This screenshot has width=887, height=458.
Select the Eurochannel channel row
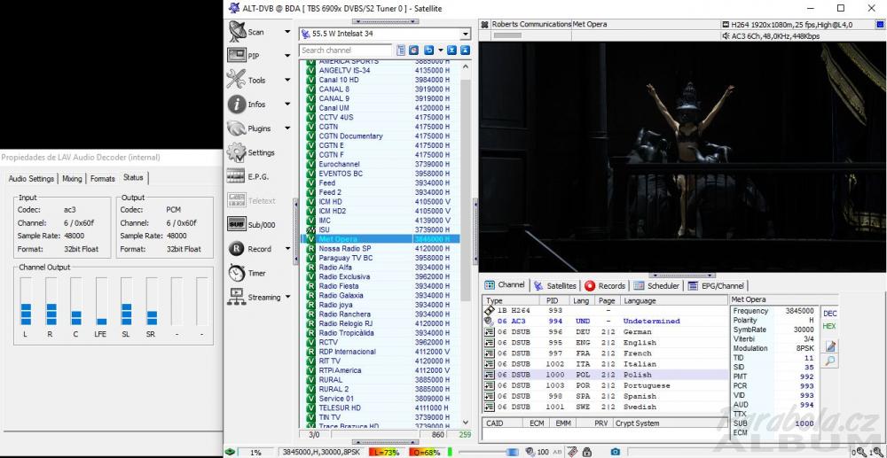click(x=380, y=164)
